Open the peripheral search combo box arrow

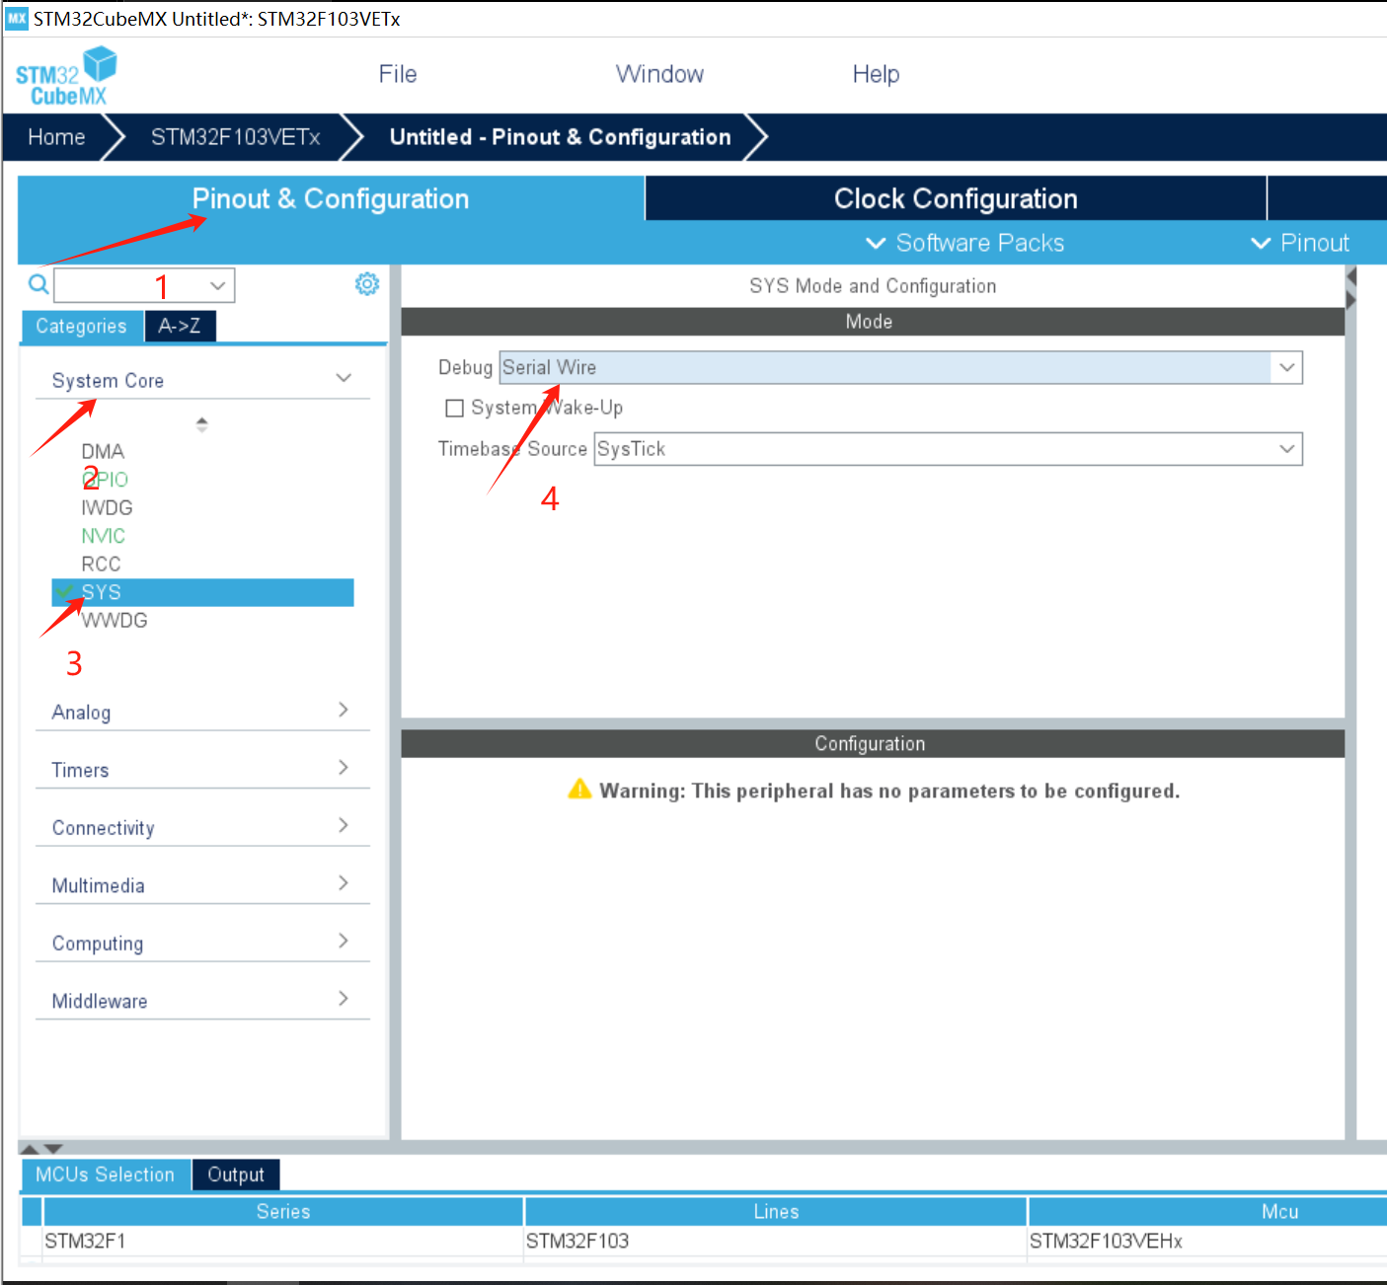click(218, 286)
